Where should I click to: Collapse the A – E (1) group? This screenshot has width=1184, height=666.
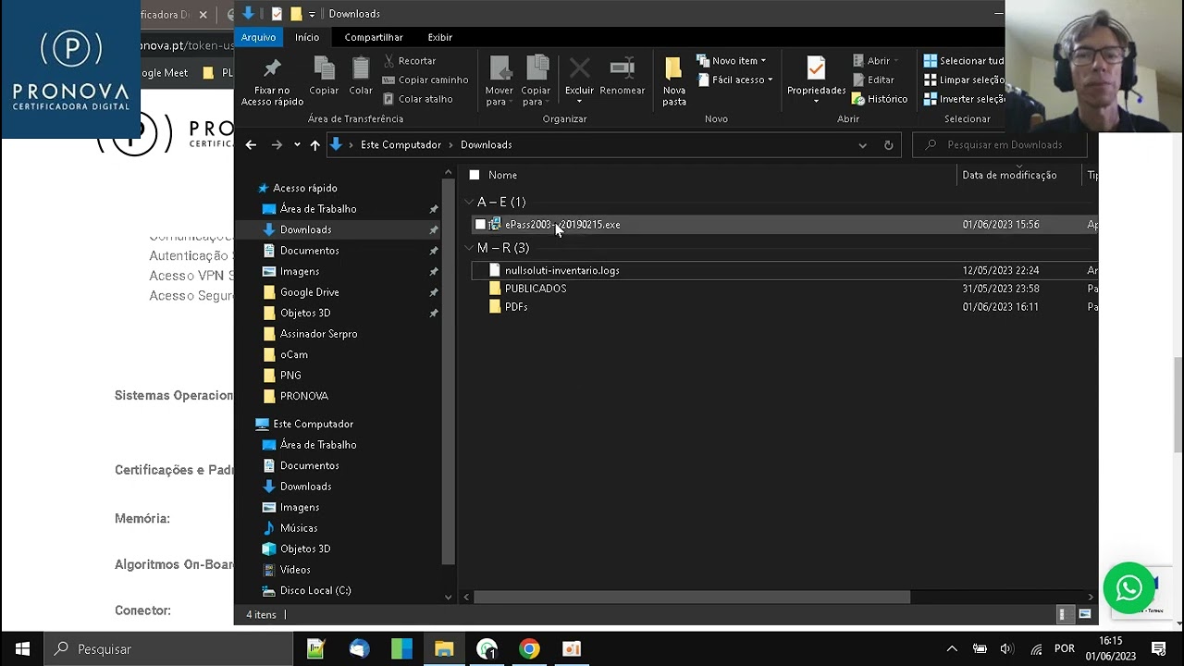point(469,202)
